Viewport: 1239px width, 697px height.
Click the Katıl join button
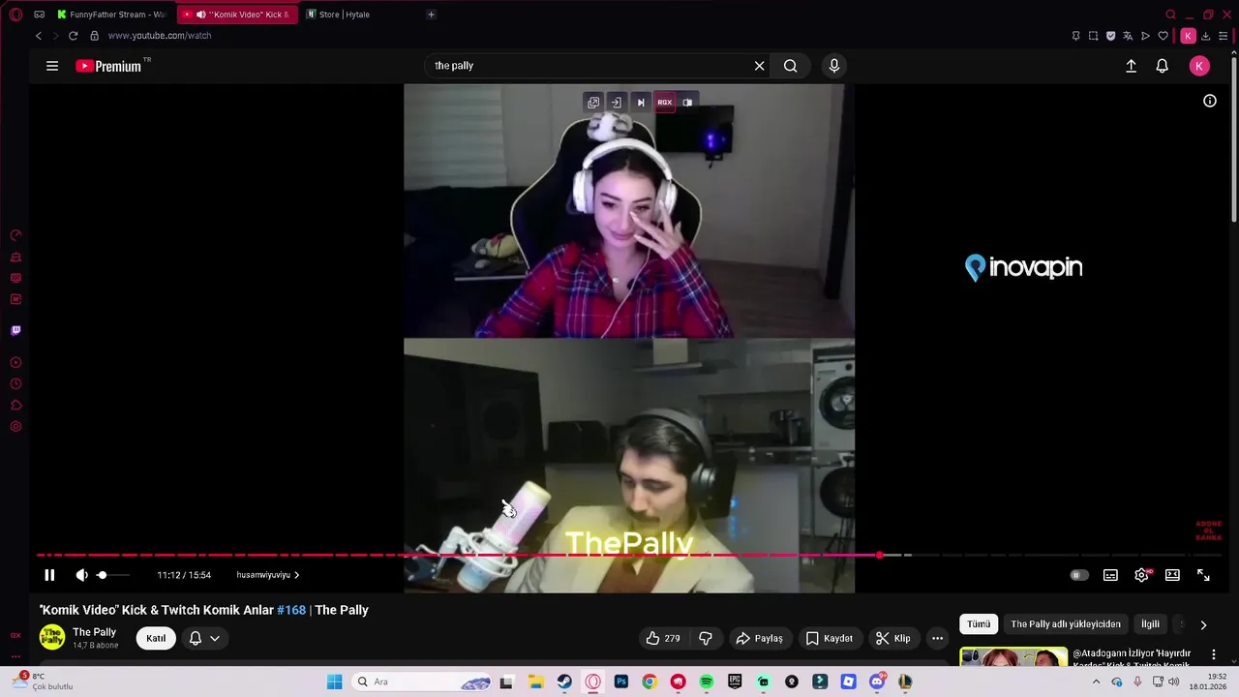click(156, 638)
